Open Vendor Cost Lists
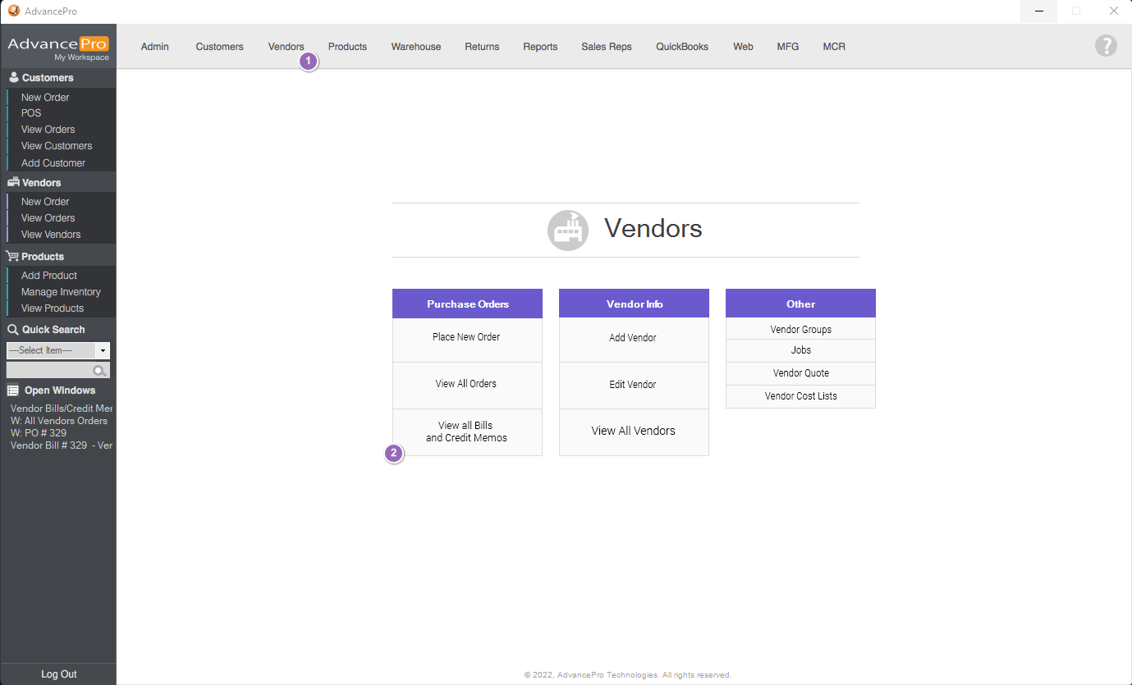Image resolution: width=1132 pixels, height=685 pixels. click(x=800, y=396)
